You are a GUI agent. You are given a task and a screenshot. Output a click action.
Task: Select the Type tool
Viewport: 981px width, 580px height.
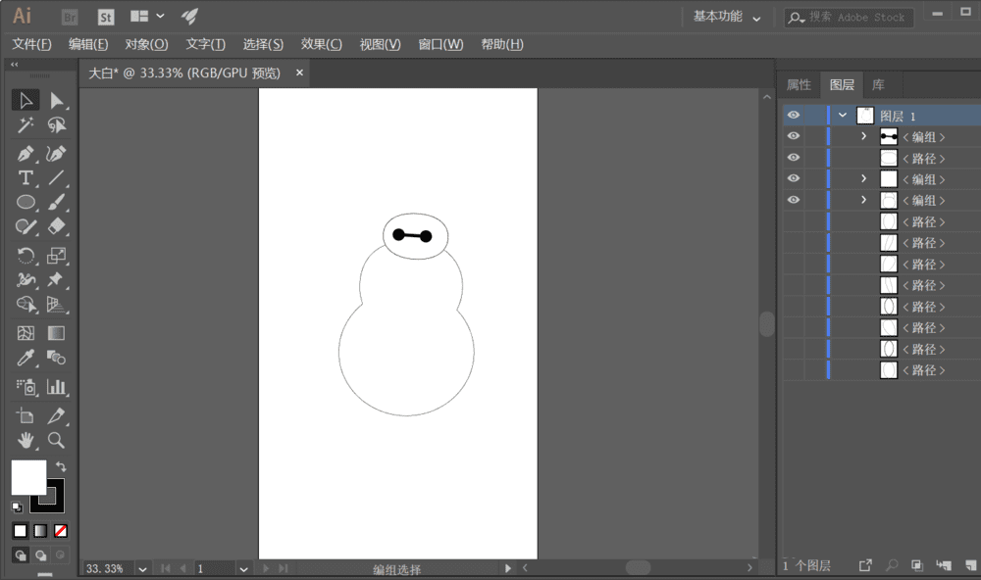click(26, 177)
